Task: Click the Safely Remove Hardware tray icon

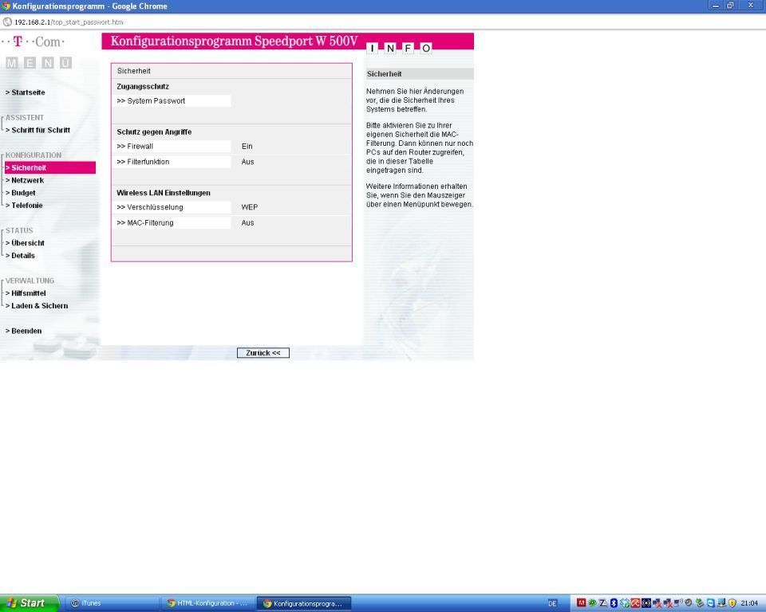Action: (700, 603)
